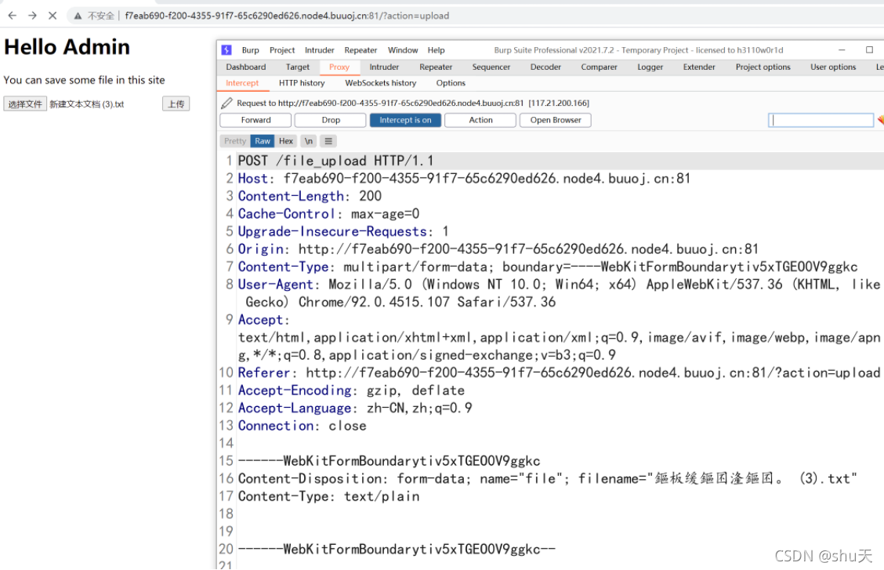Screen dimensions: 884x570
Task: Switch to the Sequencer tab
Action: click(491, 67)
